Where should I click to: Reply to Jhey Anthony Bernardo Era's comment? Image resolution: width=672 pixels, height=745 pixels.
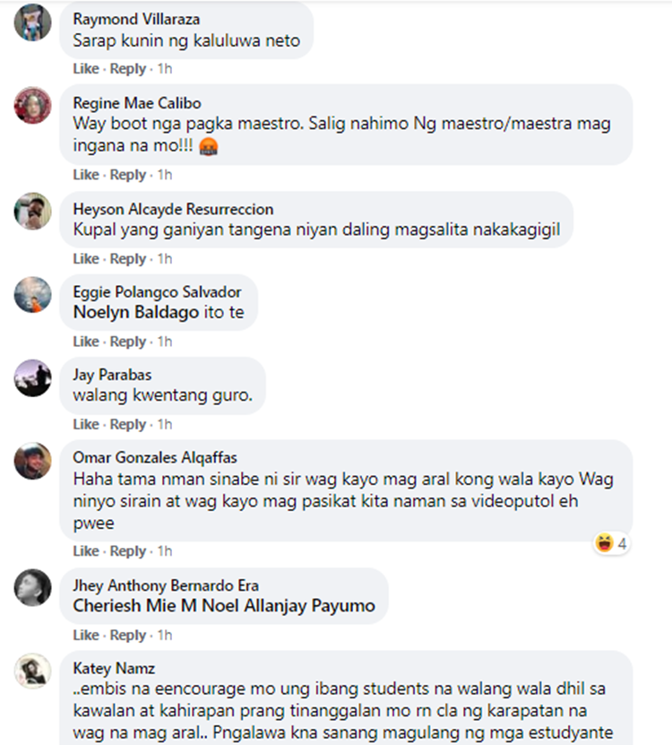coord(128,636)
